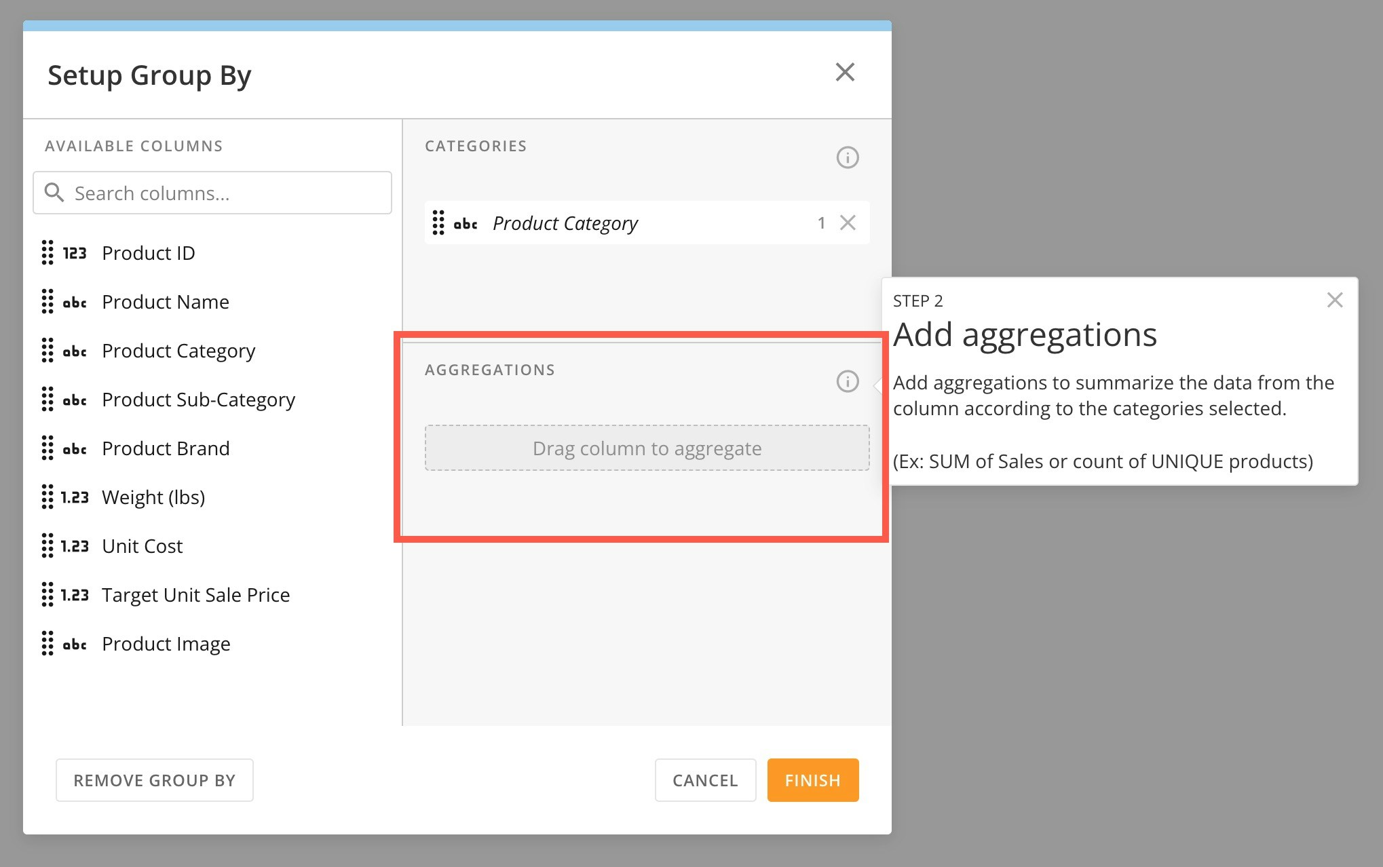Select the Target Unit Sale Price column
The height and width of the screenshot is (867, 1383).
pyautogui.click(x=195, y=594)
